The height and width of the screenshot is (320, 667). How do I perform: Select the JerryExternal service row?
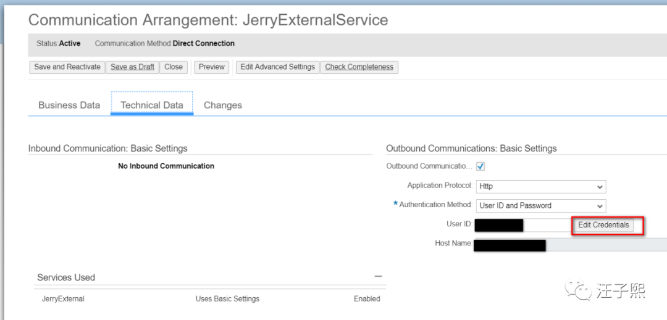pyautogui.click(x=63, y=299)
